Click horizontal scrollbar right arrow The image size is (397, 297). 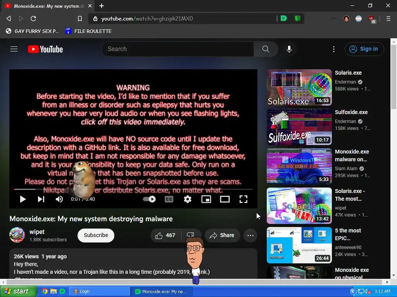[387, 282]
